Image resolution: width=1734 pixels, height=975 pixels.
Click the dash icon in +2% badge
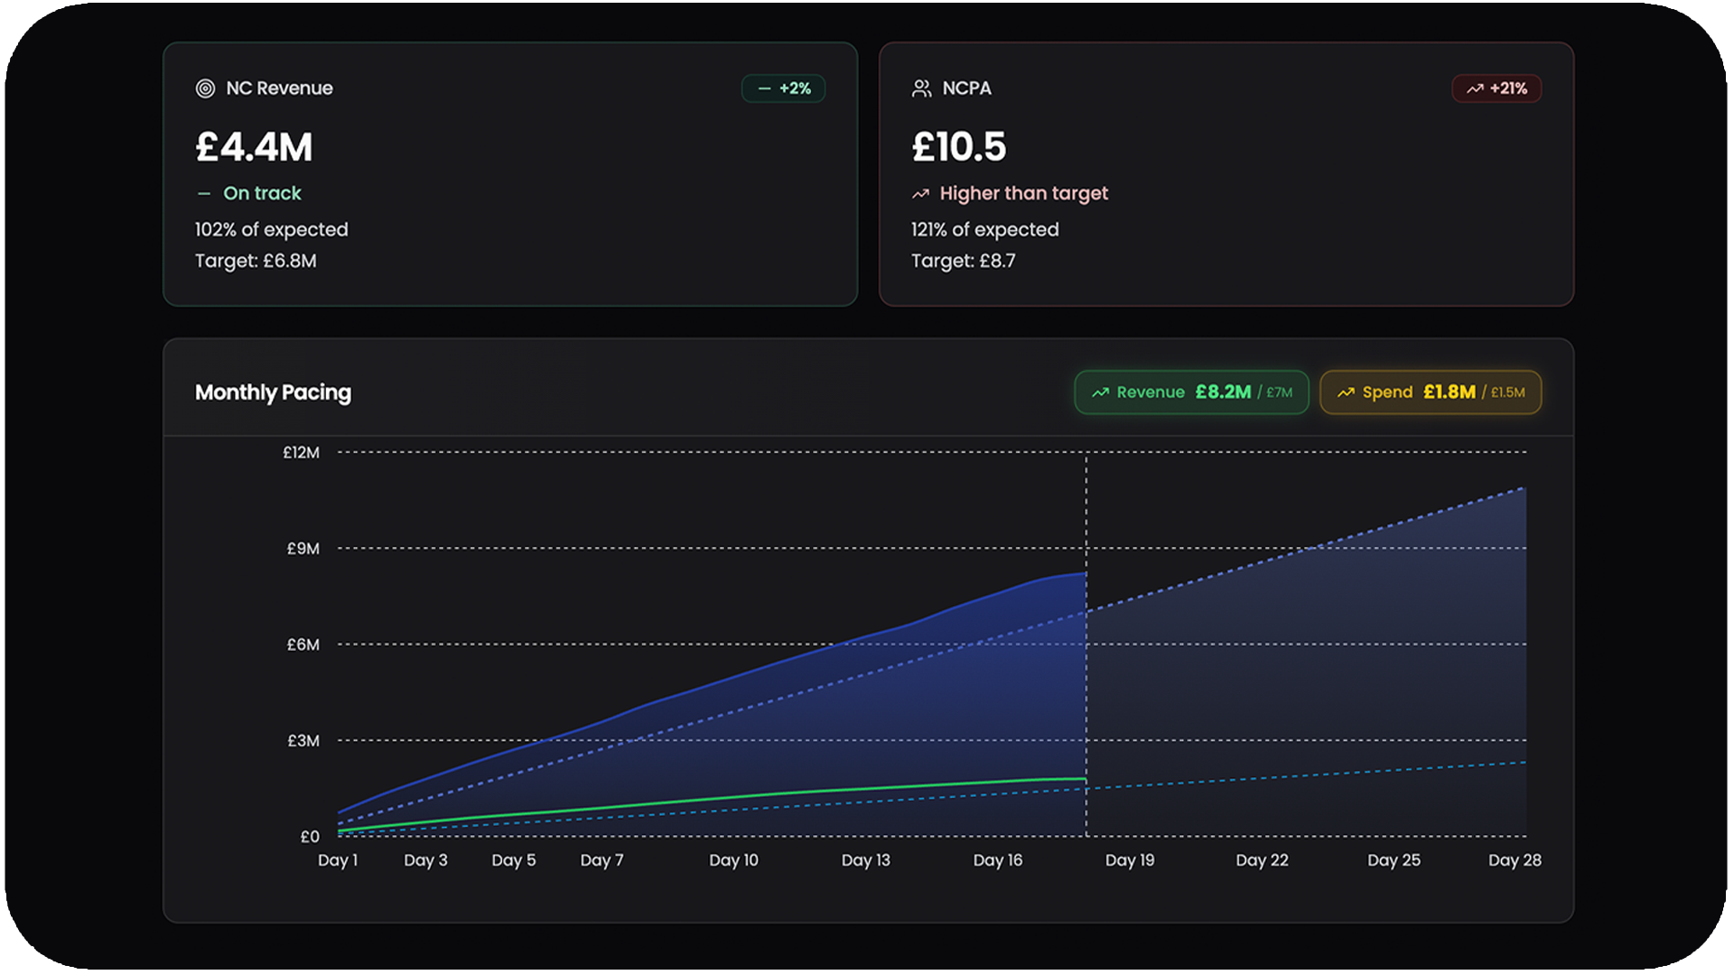[x=764, y=88]
